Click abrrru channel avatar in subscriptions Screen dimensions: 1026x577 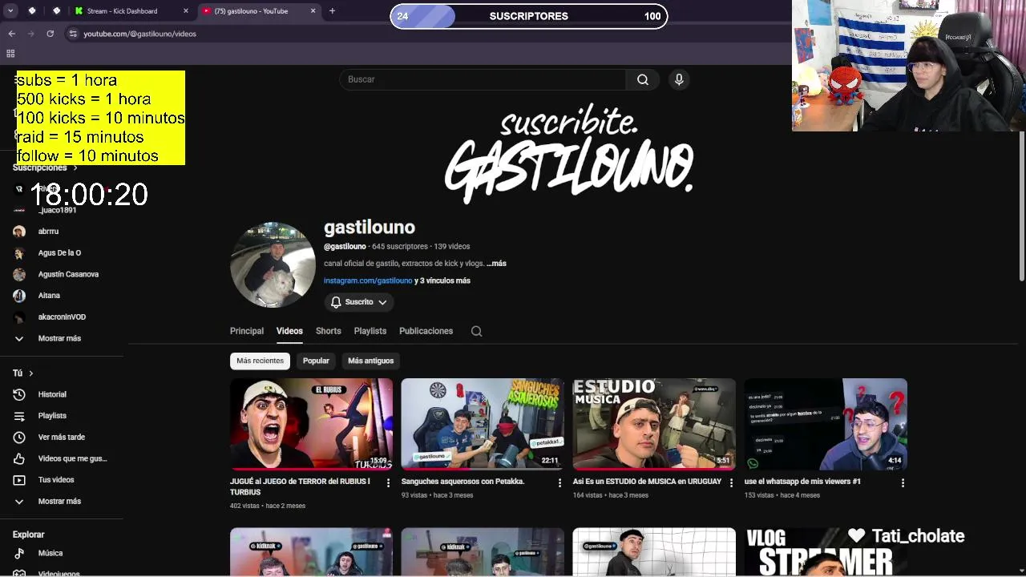[x=19, y=232]
